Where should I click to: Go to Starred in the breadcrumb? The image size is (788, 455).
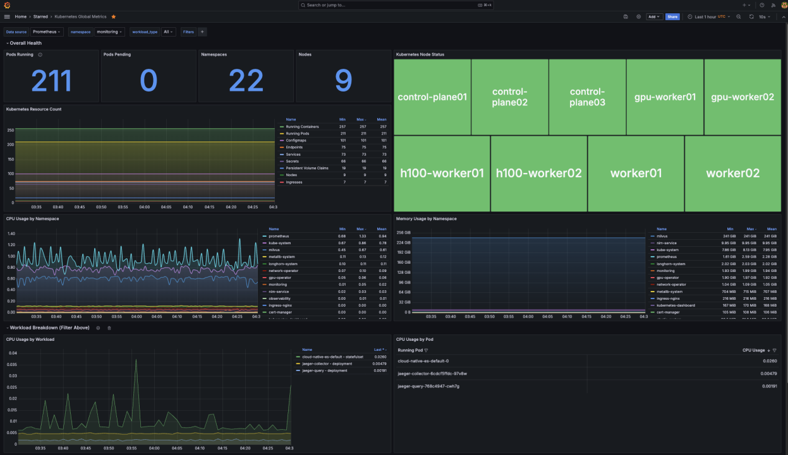40,16
